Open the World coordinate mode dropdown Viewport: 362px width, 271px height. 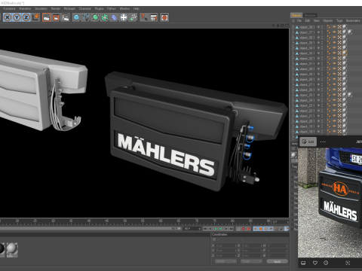(225, 261)
